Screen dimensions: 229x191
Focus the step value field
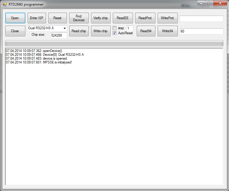pyautogui.click(x=129, y=28)
